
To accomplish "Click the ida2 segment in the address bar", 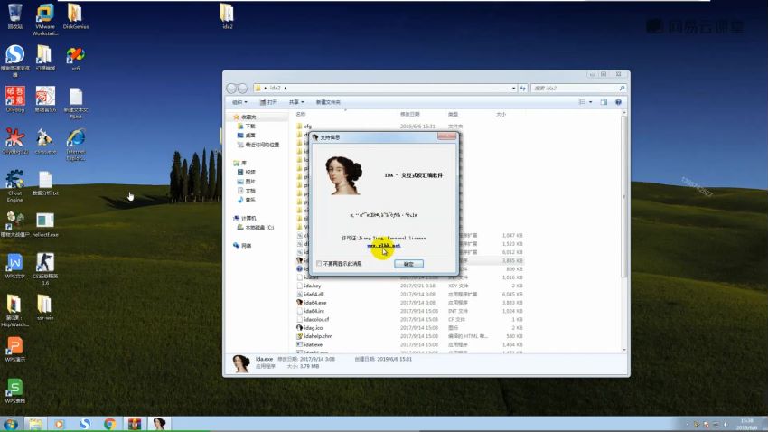I will pyautogui.click(x=276, y=88).
